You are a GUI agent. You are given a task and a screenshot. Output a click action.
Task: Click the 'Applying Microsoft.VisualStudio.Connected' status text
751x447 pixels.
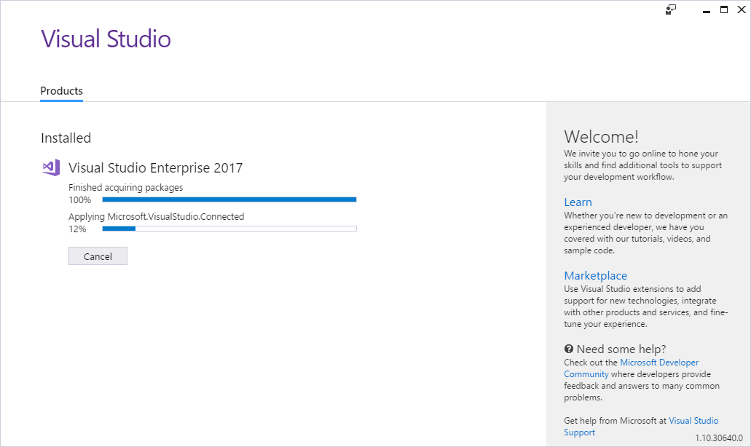pyautogui.click(x=156, y=216)
